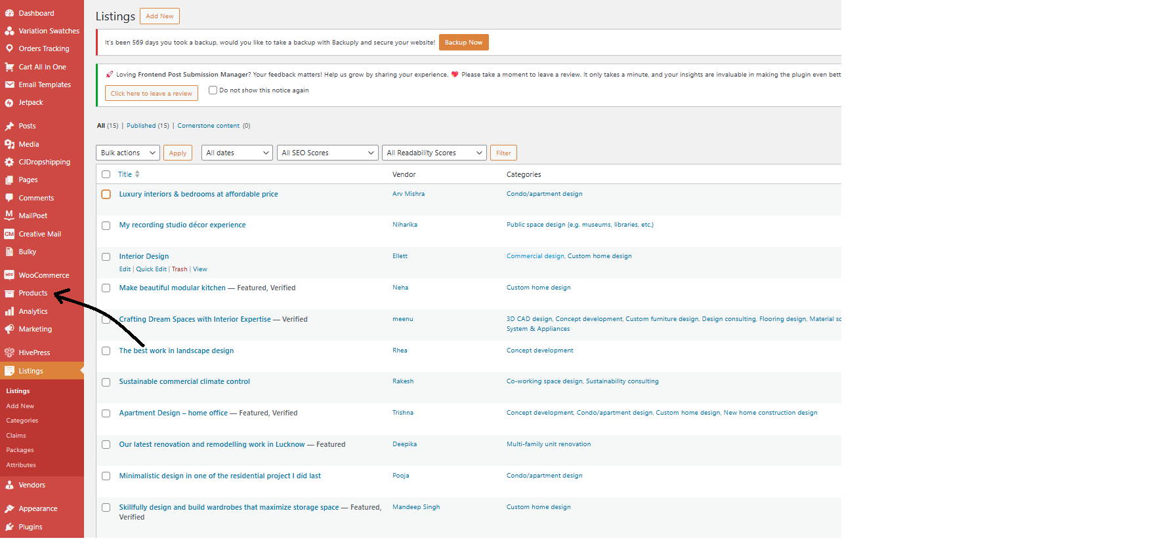
Task: Check the 'Interior Design' row checkbox
Action: pos(106,257)
